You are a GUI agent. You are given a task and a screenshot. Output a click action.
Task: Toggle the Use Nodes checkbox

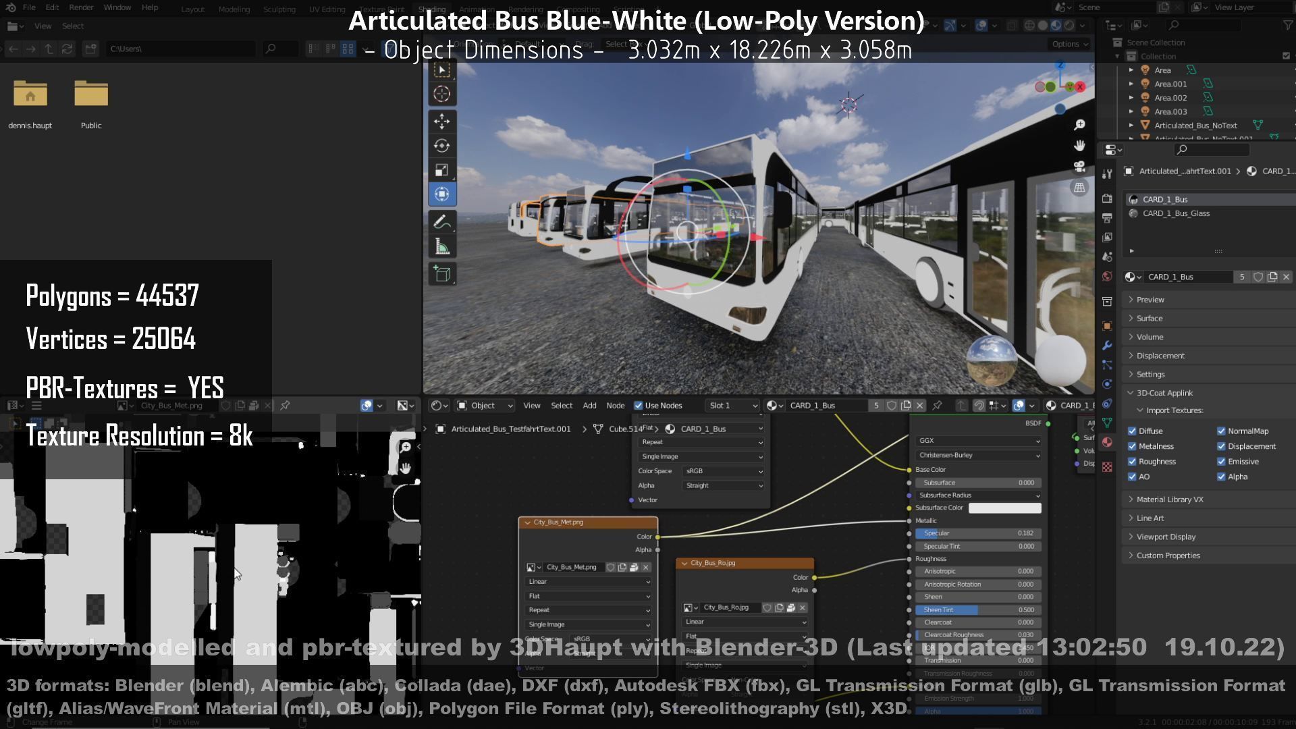[638, 406]
